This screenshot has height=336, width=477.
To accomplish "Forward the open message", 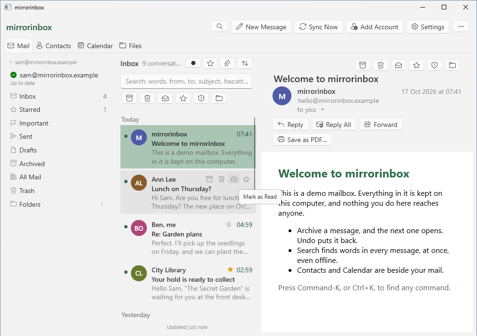I will pos(381,125).
